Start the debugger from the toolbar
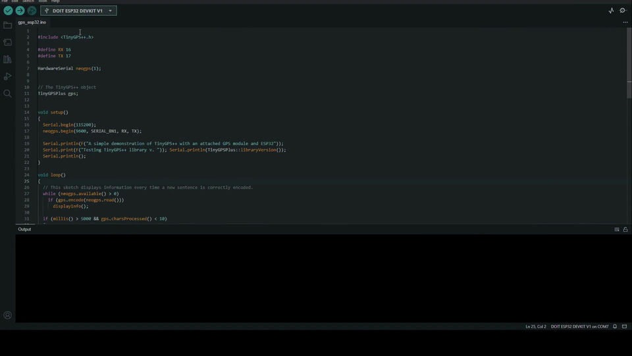632x356 pixels. pos(32,11)
